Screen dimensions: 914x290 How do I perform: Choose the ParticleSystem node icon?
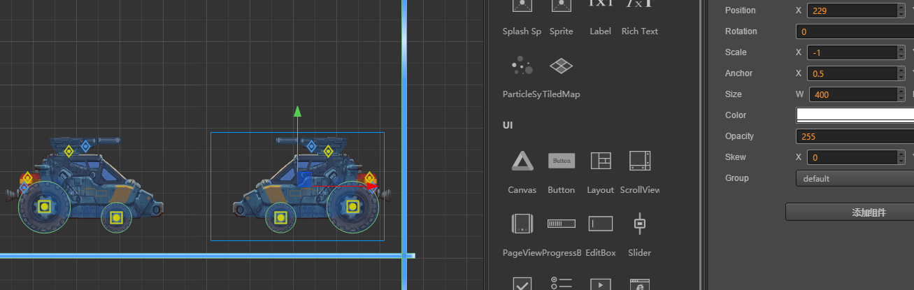(522, 67)
